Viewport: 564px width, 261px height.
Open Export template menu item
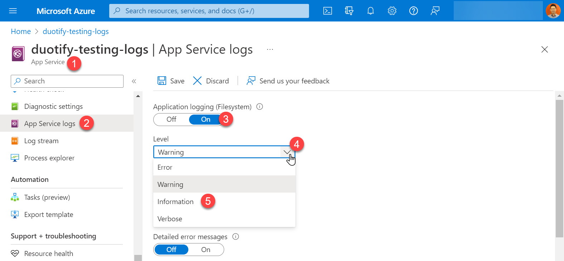click(67, 214)
